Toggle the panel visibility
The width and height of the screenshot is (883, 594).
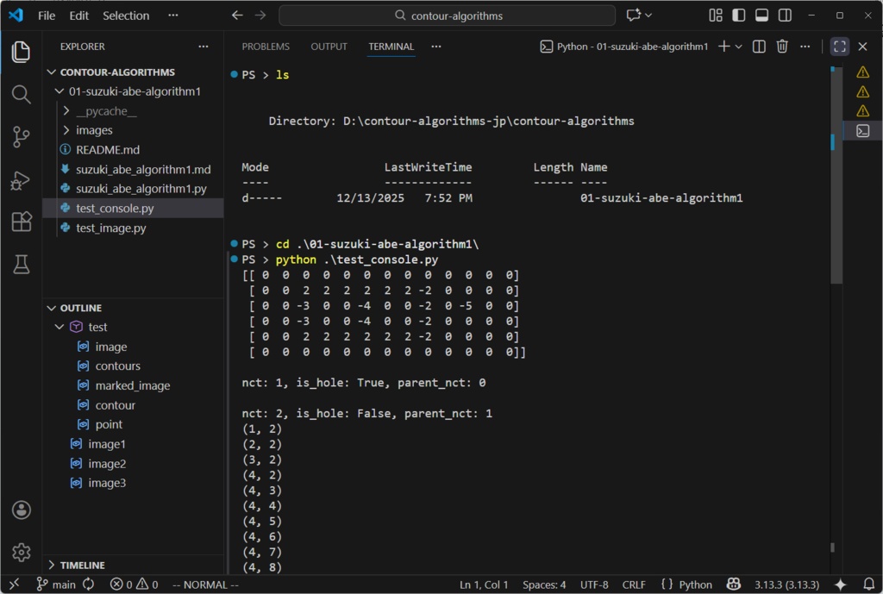pyautogui.click(x=761, y=15)
